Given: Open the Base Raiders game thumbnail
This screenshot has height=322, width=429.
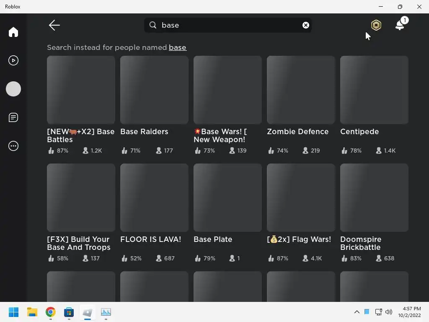Looking at the screenshot, I should click(154, 90).
